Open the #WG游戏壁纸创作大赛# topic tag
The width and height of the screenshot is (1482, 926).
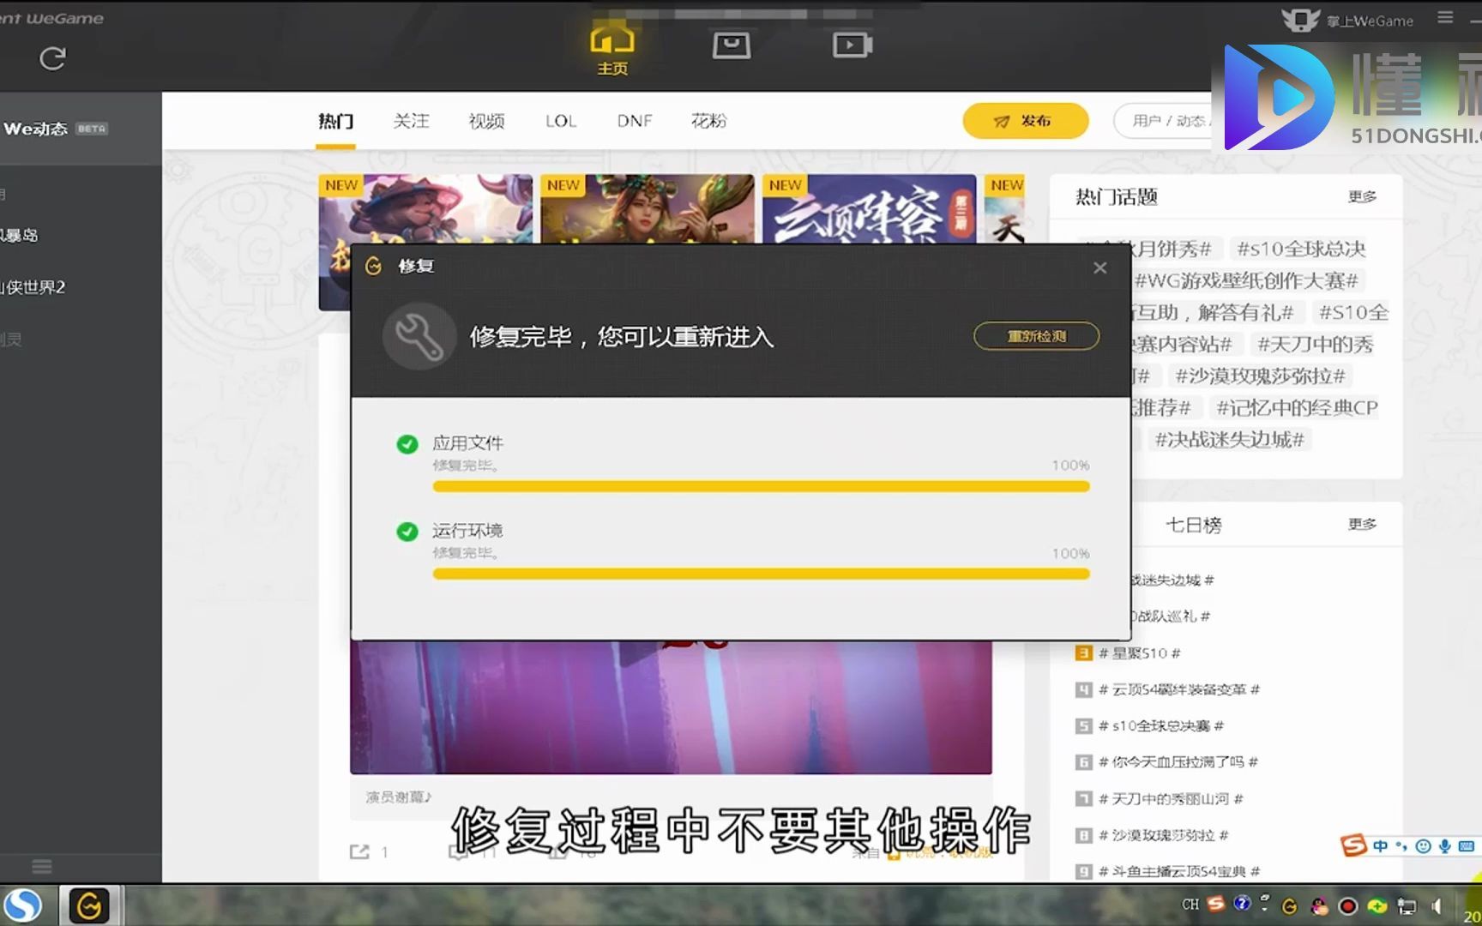(x=1246, y=280)
